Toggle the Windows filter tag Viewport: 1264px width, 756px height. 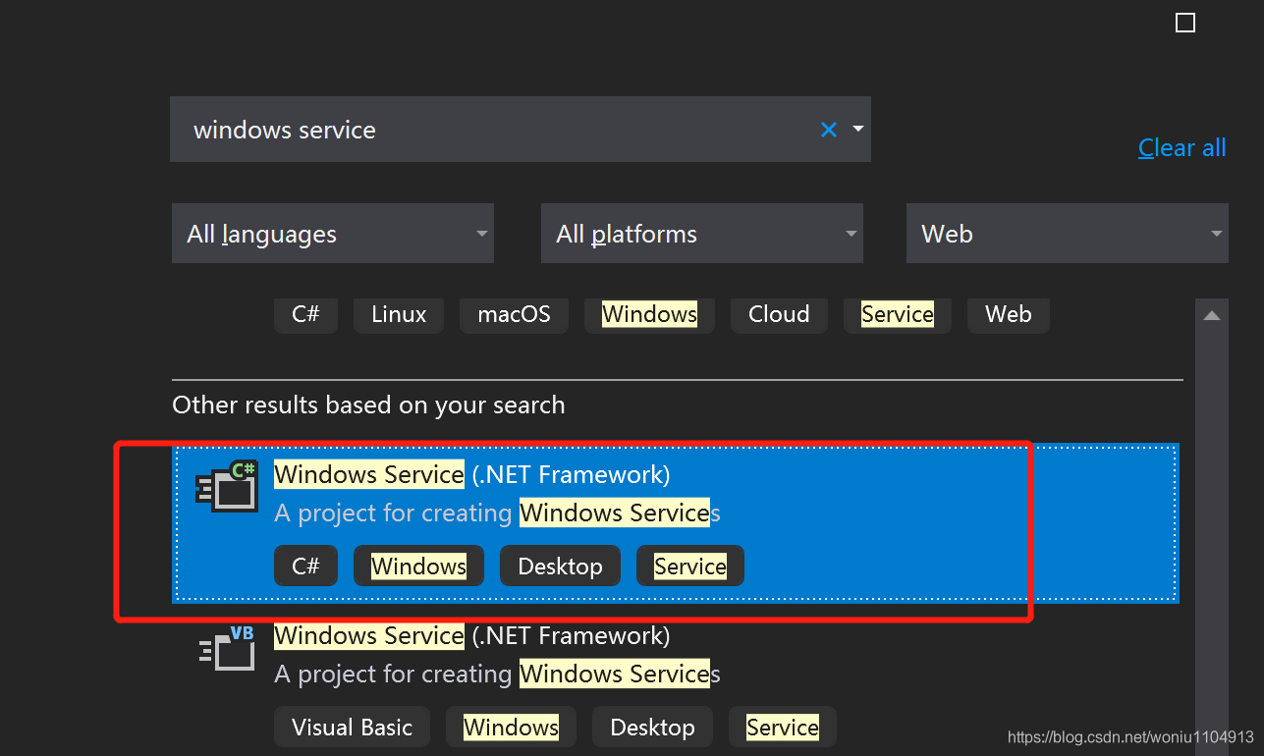click(x=648, y=314)
